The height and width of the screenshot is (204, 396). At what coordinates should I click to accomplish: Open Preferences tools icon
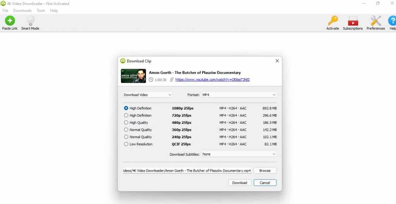click(x=376, y=20)
